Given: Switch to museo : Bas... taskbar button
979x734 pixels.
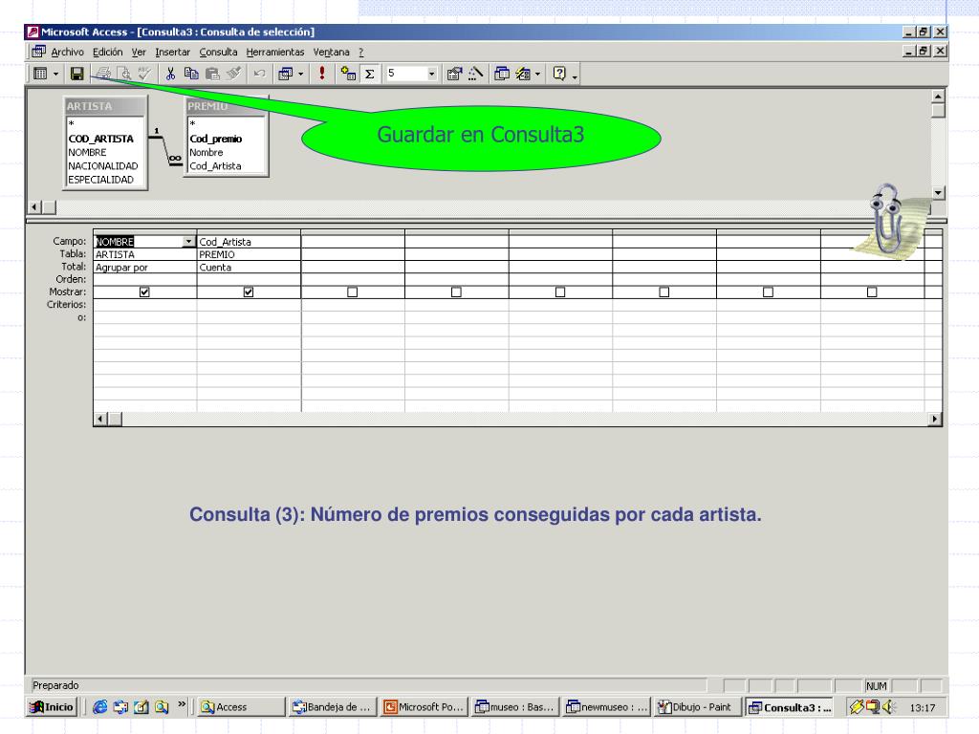Looking at the screenshot, I should [514, 707].
